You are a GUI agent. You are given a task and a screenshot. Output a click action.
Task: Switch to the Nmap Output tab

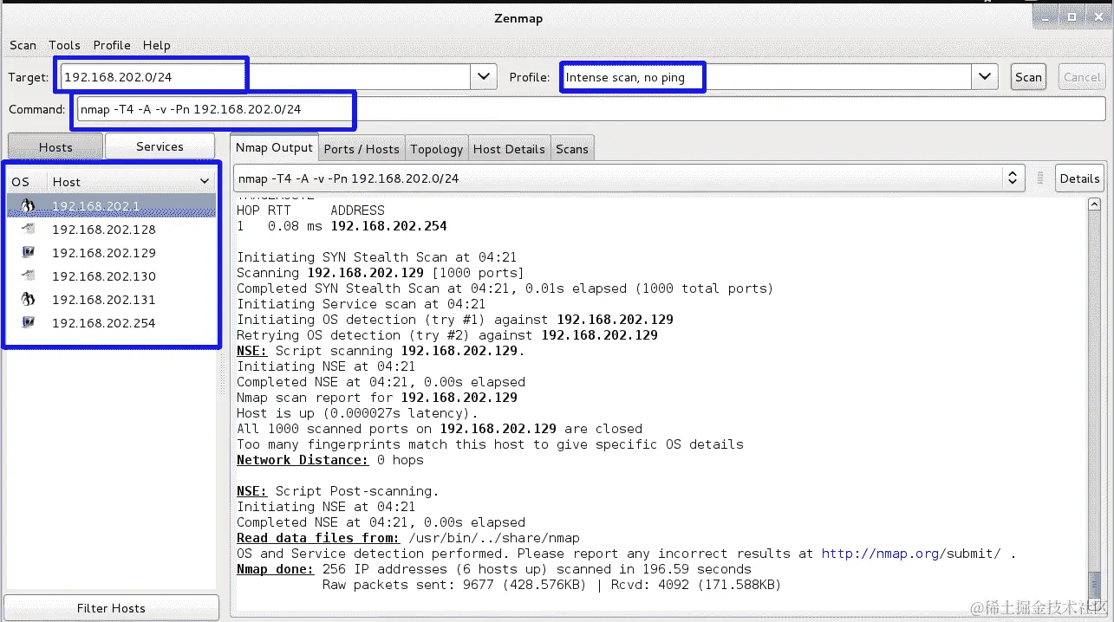pos(274,147)
